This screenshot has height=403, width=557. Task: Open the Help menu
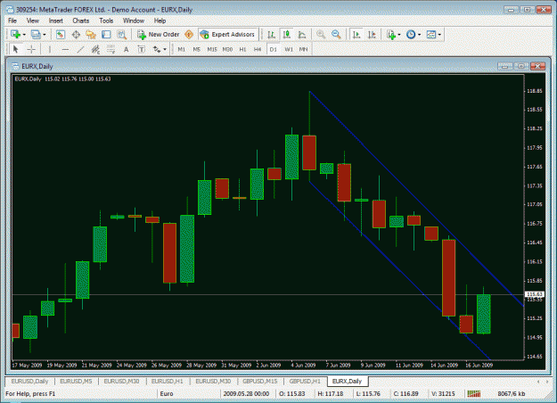pyautogui.click(x=160, y=21)
